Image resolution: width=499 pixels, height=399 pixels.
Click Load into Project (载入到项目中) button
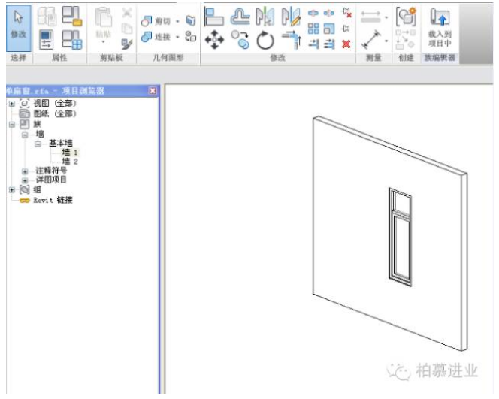click(440, 27)
